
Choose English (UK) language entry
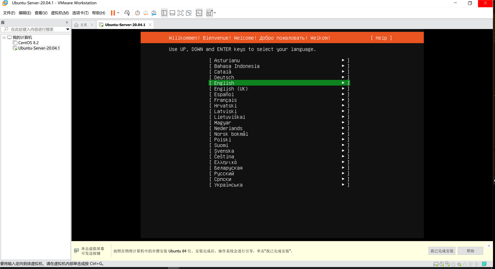pos(279,89)
